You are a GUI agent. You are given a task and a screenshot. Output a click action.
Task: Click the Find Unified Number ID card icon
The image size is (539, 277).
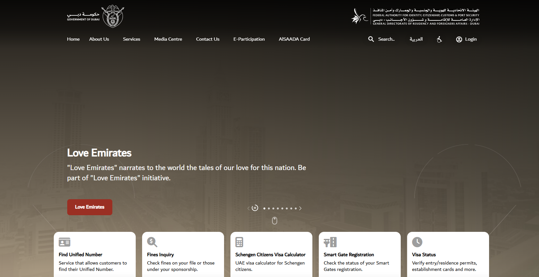(x=65, y=242)
